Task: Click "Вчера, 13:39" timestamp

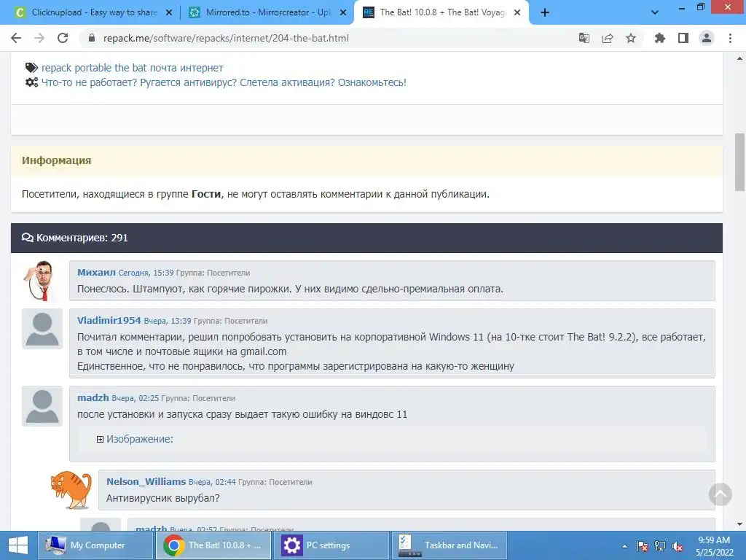Action: (x=168, y=321)
